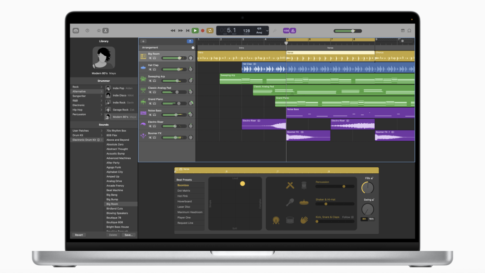Viewport: 485px width, 273px height.
Task: Expand the User Patches category
Action: tap(101, 130)
